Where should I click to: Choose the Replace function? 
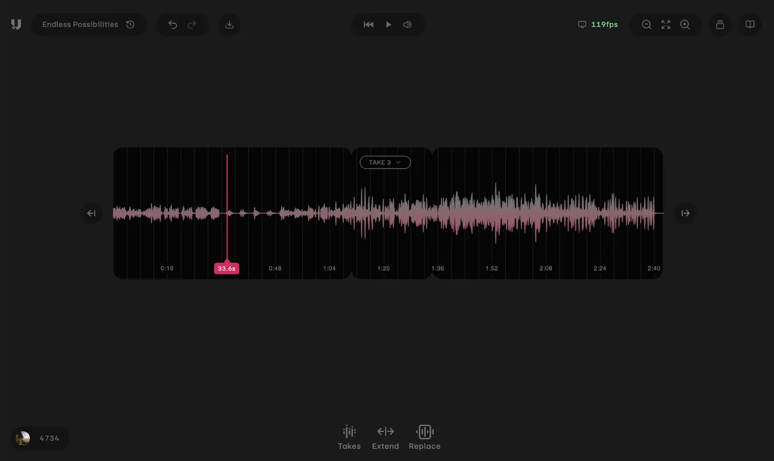(425, 436)
